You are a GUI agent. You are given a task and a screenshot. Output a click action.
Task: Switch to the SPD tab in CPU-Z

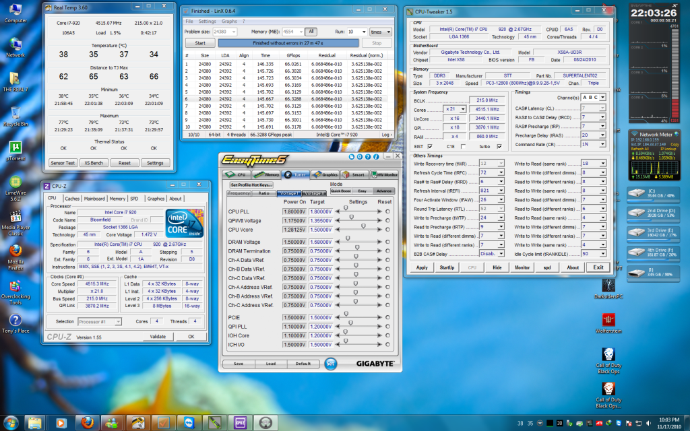click(134, 199)
